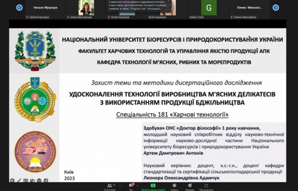Click name Артем Дмитрович Антонів
The image size is (298, 191).
click(173, 153)
